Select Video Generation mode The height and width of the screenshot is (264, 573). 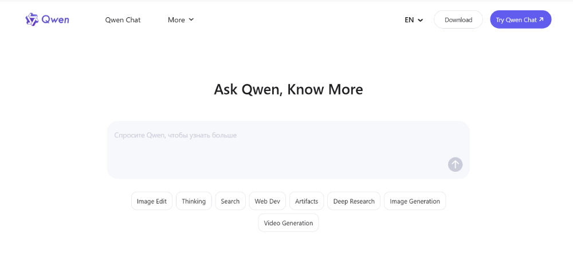click(288, 223)
